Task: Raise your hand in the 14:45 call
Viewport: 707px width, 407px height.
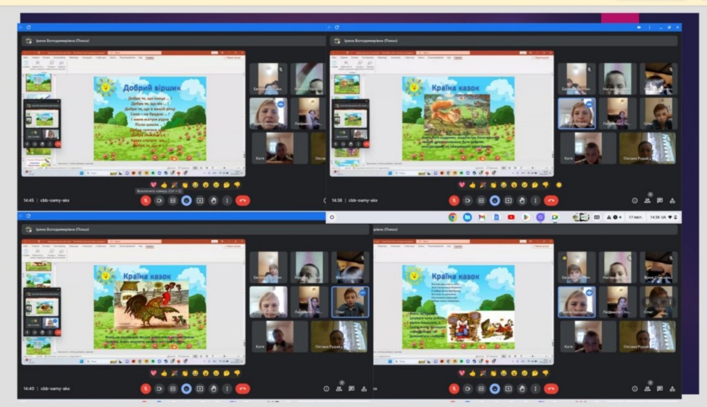Action: 214,201
